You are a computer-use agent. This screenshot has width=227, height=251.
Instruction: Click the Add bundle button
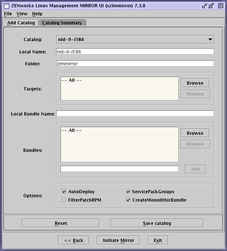[195, 169]
